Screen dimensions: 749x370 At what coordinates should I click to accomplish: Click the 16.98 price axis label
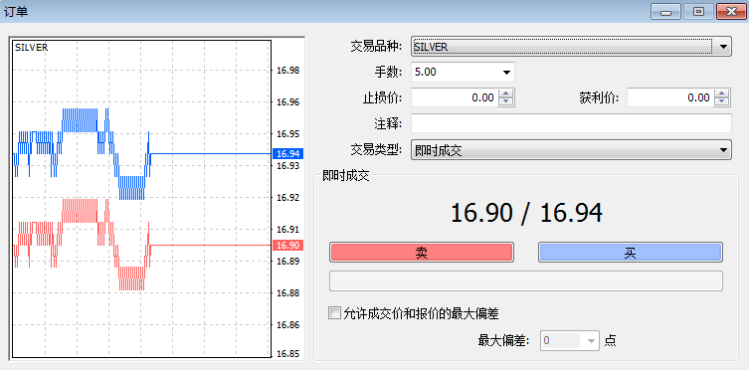coord(288,71)
